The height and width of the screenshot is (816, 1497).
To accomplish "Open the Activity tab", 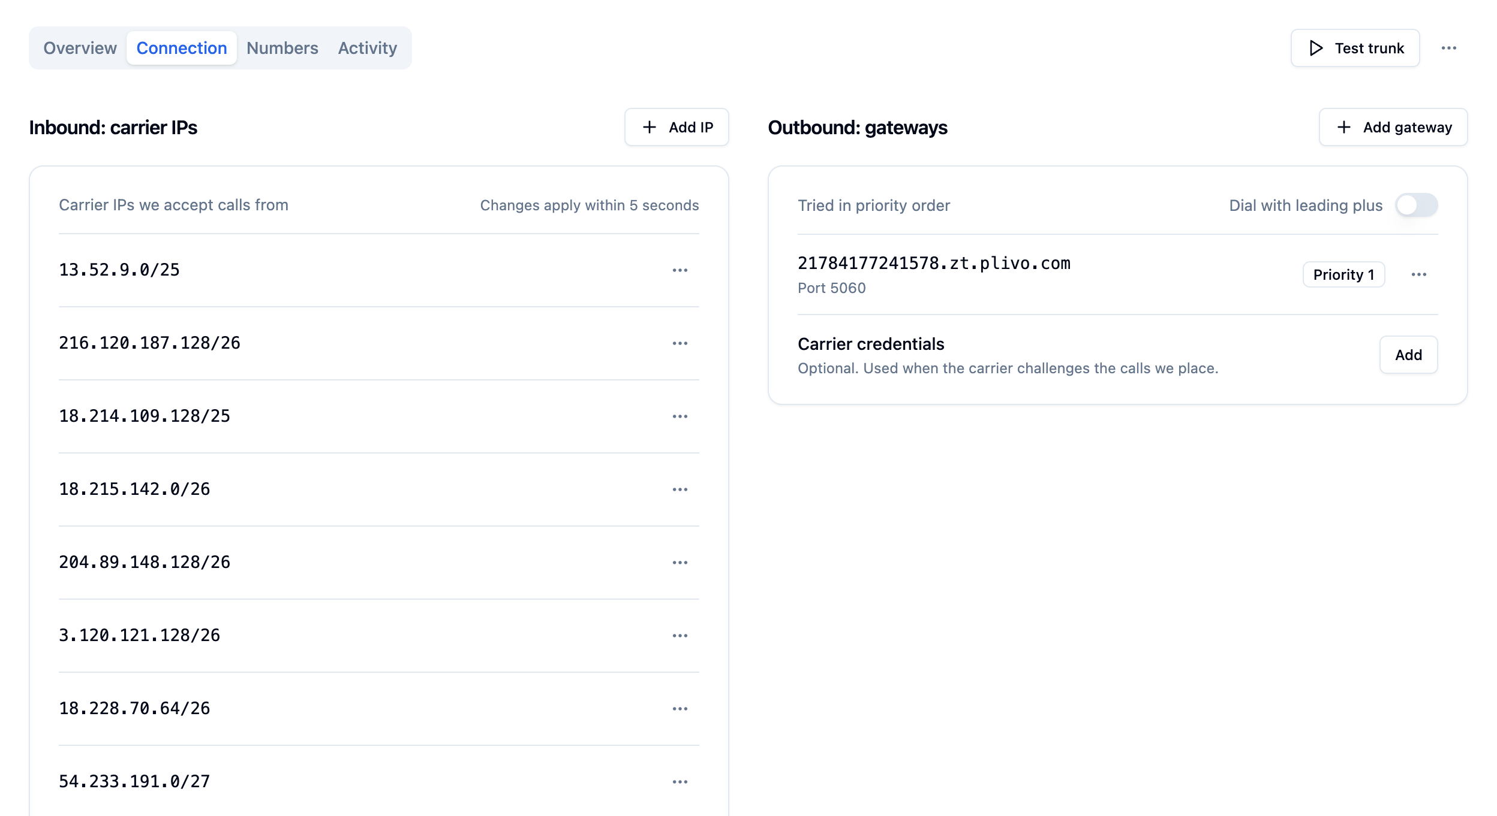I will [368, 48].
